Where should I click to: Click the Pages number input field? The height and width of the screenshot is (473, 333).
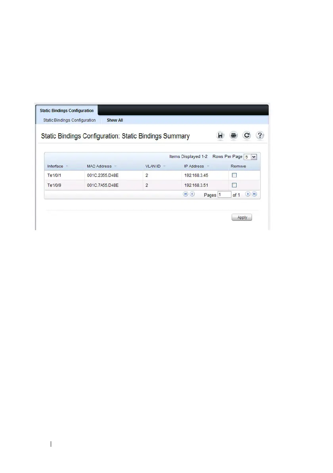tap(224, 195)
